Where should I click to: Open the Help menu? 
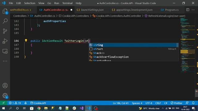(x=78, y=3)
